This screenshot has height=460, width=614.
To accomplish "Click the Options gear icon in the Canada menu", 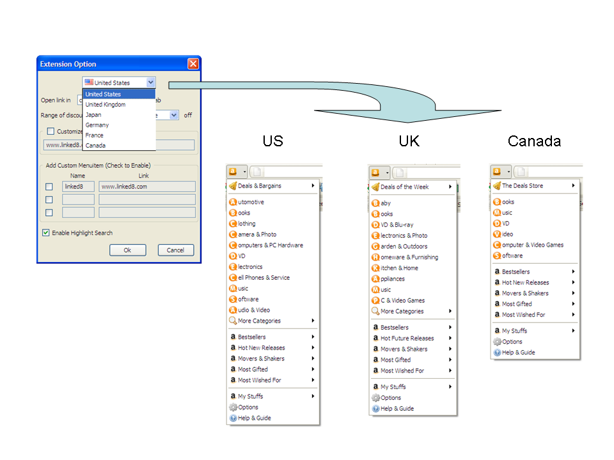I will [x=497, y=341].
